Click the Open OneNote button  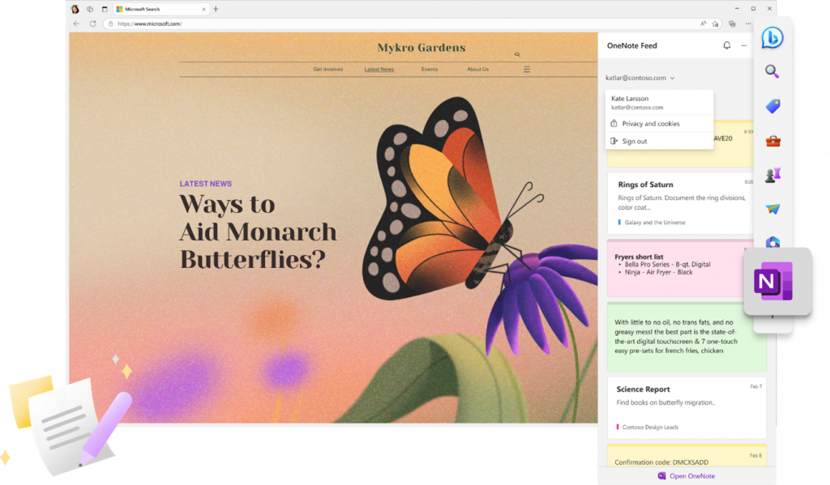[x=686, y=476]
